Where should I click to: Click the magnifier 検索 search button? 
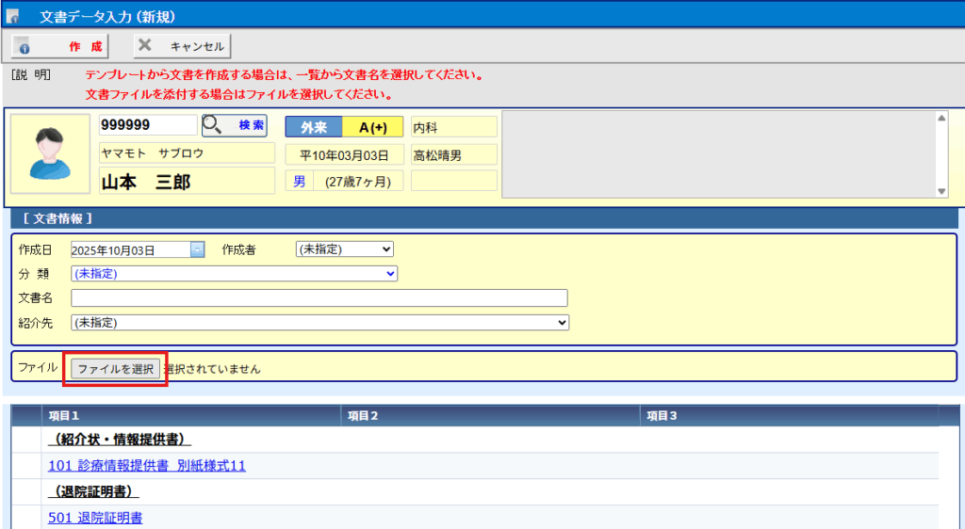(234, 125)
